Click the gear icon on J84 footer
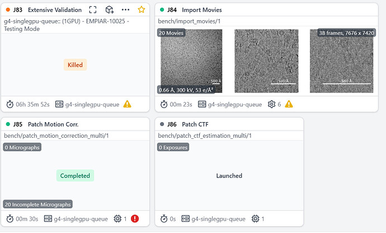This screenshot has width=386, height=233. [x=272, y=104]
